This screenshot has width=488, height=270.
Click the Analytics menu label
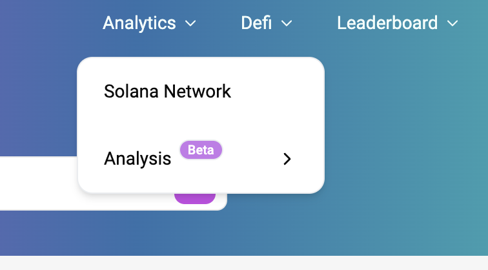coord(139,23)
